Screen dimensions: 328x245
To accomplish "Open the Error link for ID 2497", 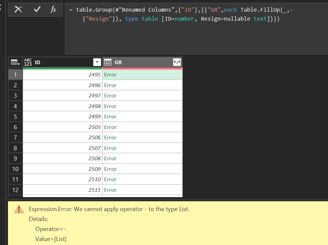I will (x=110, y=96).
